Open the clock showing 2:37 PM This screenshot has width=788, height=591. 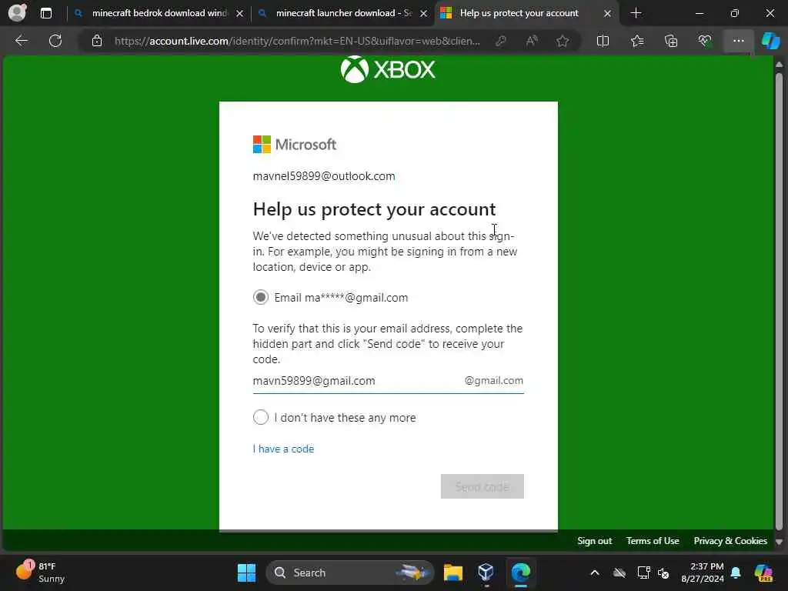(703, 573)
